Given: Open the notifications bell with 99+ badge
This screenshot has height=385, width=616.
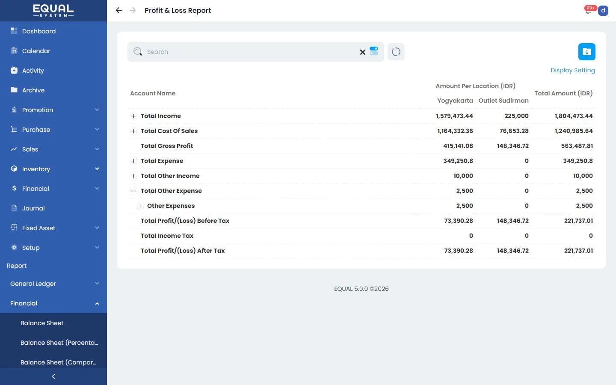Looking at the screenshot, I should pyautogui.click(x=589, y=10).
